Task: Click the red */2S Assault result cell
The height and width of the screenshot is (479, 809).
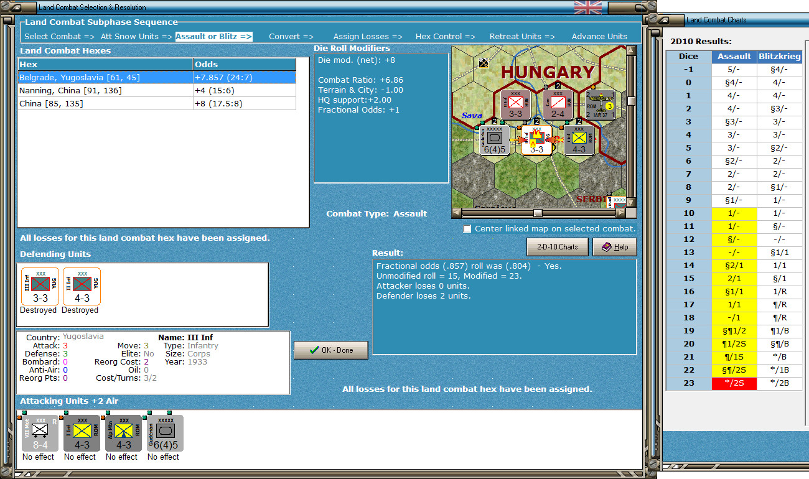Action: coord(734,383)
